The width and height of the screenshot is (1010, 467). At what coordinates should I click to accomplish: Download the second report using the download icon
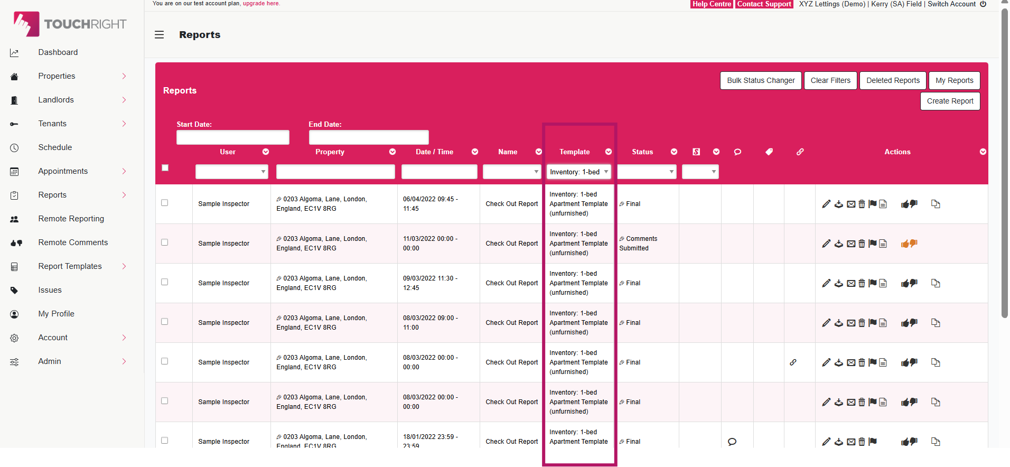coord(838,244)
